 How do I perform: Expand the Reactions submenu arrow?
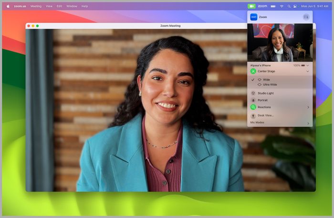308,107
